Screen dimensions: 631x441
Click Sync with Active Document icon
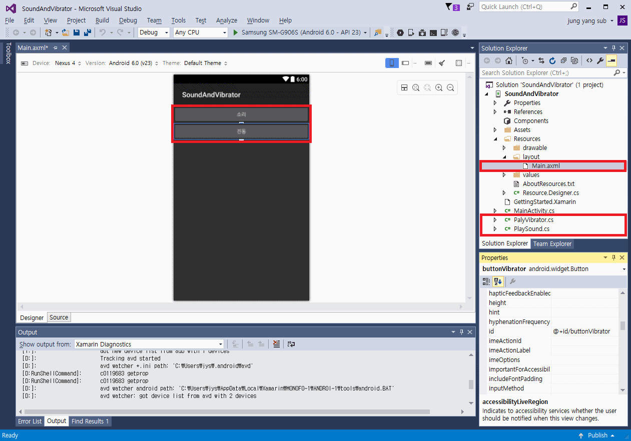point(541,60)
